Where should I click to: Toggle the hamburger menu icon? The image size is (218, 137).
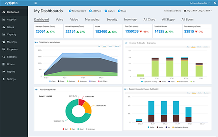36,3
